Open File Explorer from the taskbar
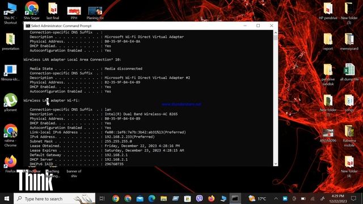Viewport: 363px width, 204px height. click(x=164, y=198)
